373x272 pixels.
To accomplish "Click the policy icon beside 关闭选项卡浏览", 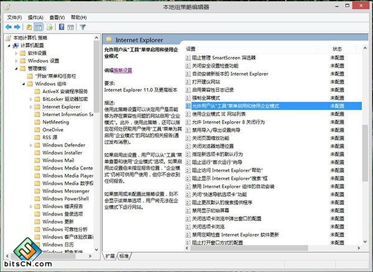I will tap(188, 227).
